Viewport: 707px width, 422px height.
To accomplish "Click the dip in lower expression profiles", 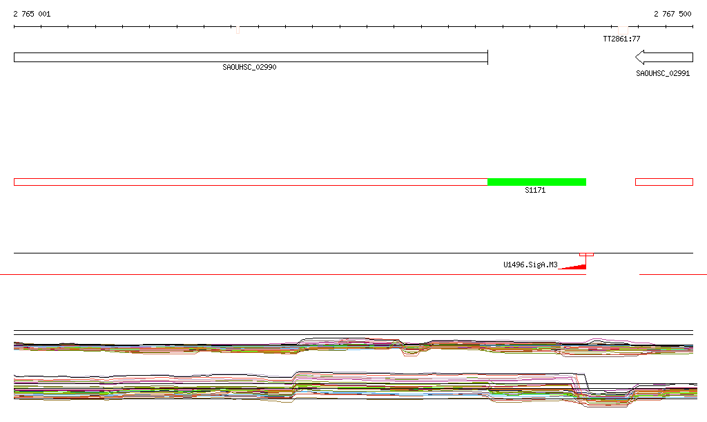I will (608, 396).
